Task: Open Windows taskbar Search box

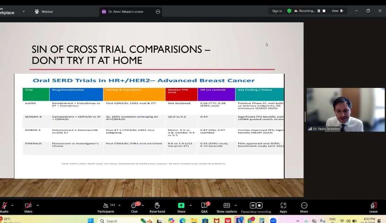Action: (x=118, y=221)
